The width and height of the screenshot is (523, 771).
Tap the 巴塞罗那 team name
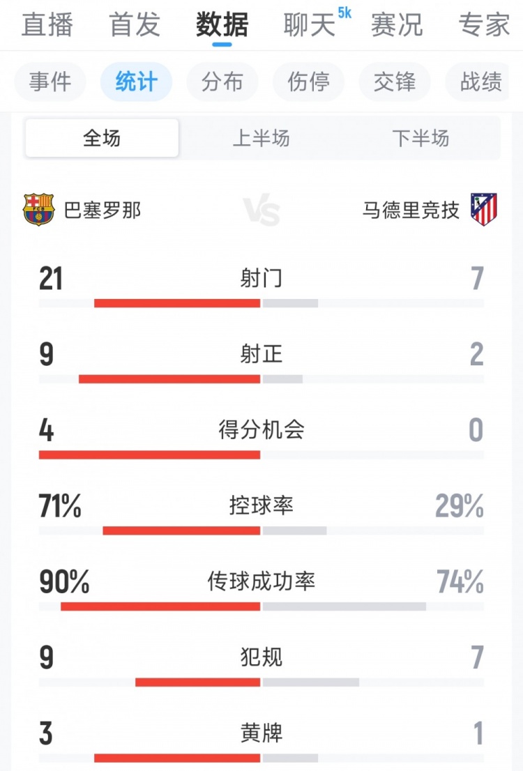click(x=103, y=210)
